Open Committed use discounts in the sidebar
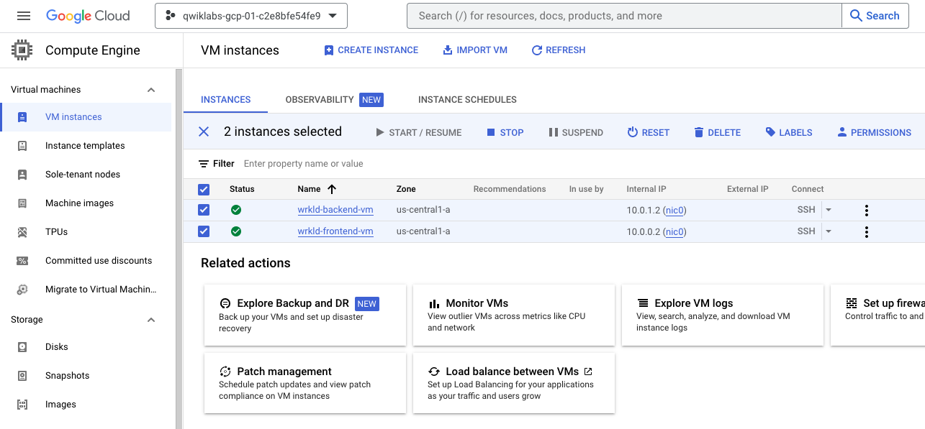 pyautogui.click(x=86, y=261)
